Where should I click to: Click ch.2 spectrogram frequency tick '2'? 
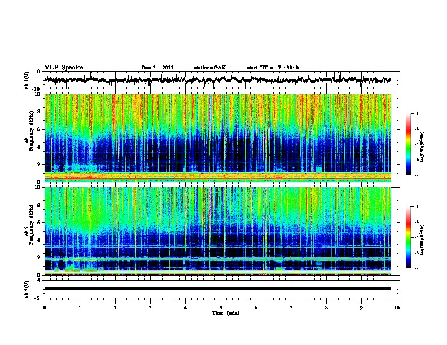(39, 258)
